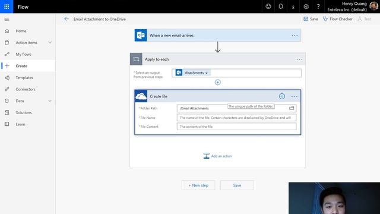Viewport: 380px width, 214px height.
Task: Run the Flow Checker
Action: pos(338,19)
